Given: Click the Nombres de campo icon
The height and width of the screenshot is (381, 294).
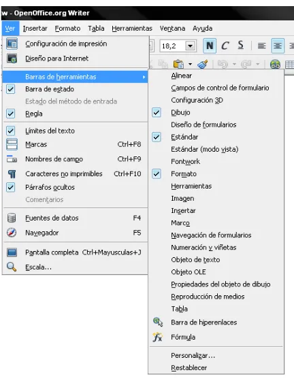Looking at the screenshot, I should point(12,159).
